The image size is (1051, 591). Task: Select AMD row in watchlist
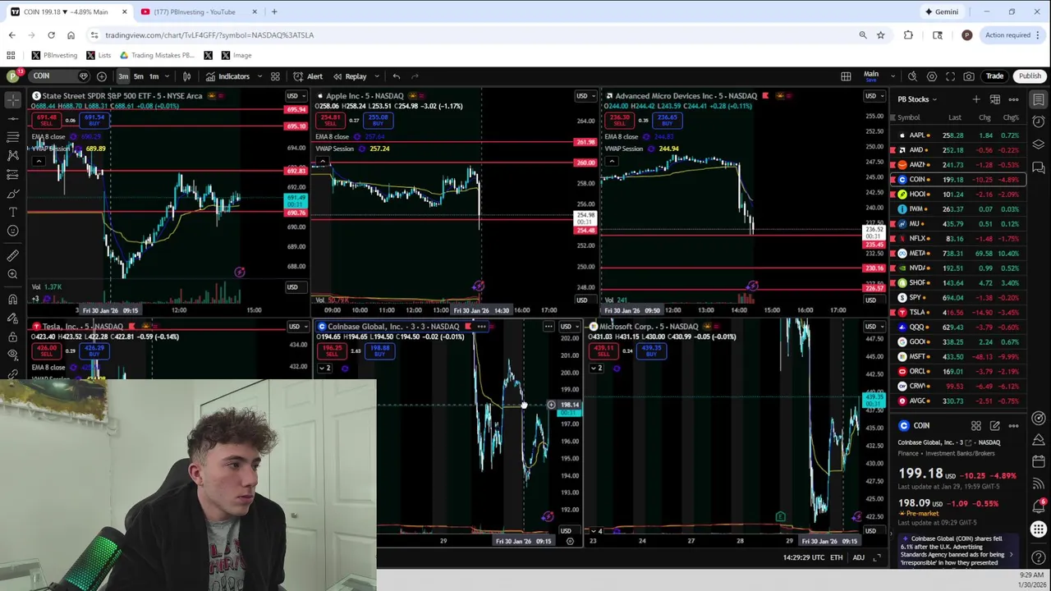(957, 149)
